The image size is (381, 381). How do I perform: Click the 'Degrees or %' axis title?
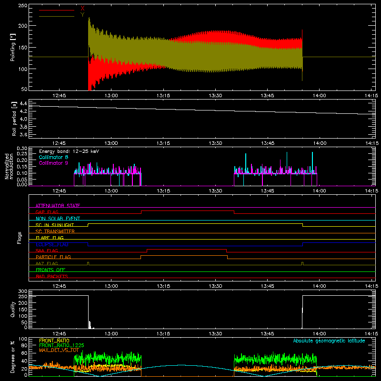(13, 357)
